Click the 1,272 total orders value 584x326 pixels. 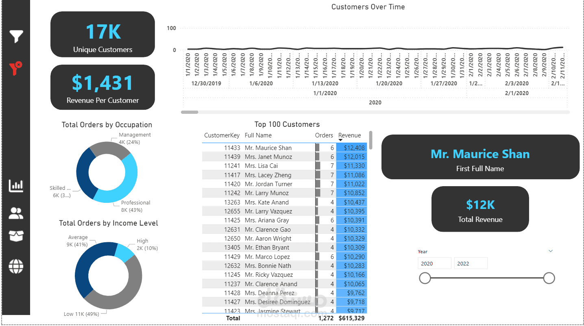(x=326, y=318)
